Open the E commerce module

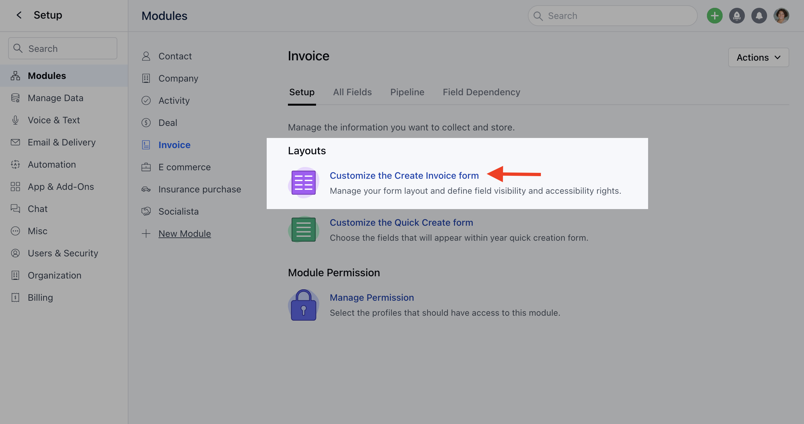[184, 167]
